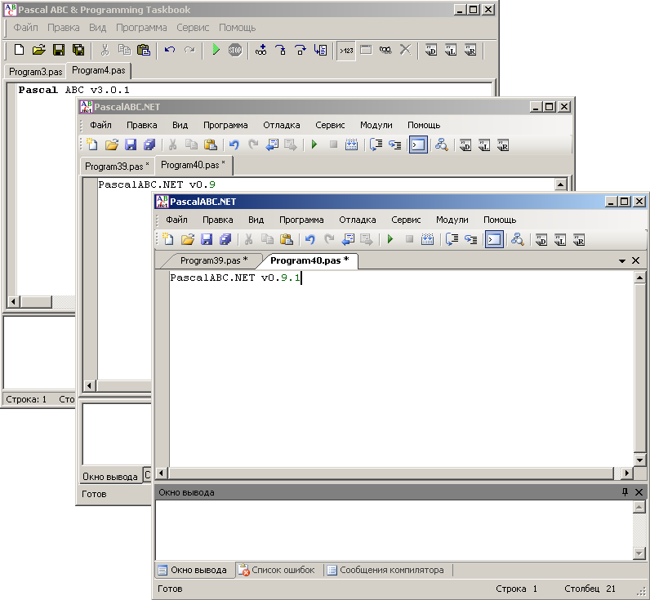Open Вид menu in Pascal ABC Taskbook window
Viewport: 650px width, 600px height.
[x=98, y=28]
